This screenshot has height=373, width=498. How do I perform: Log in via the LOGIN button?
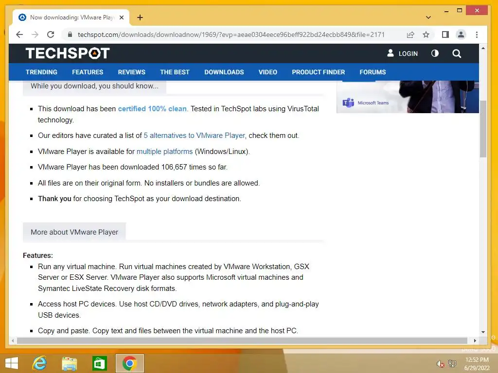[402, 53]
